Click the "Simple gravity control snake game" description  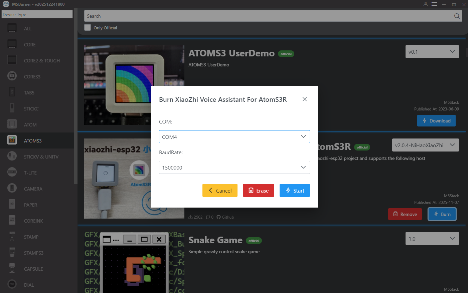tap(224, 252)
